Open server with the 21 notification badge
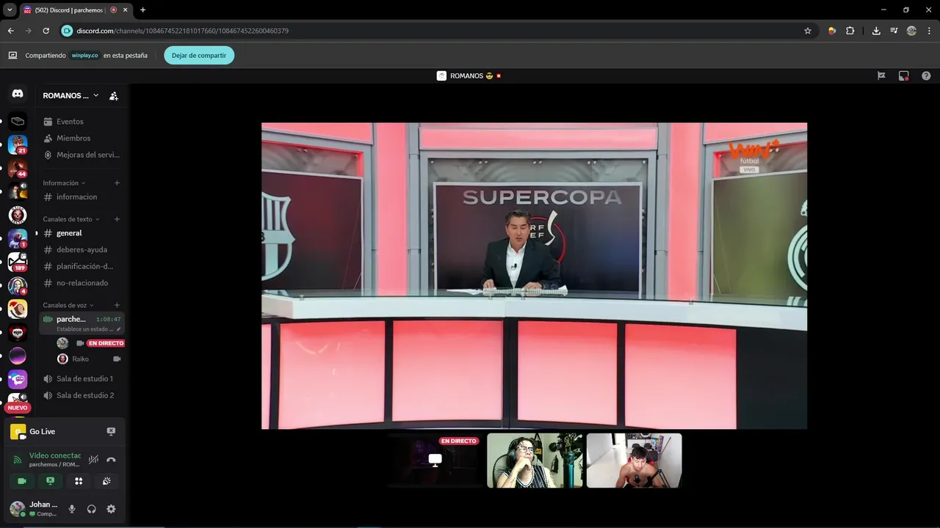 [x=18, y=144]
